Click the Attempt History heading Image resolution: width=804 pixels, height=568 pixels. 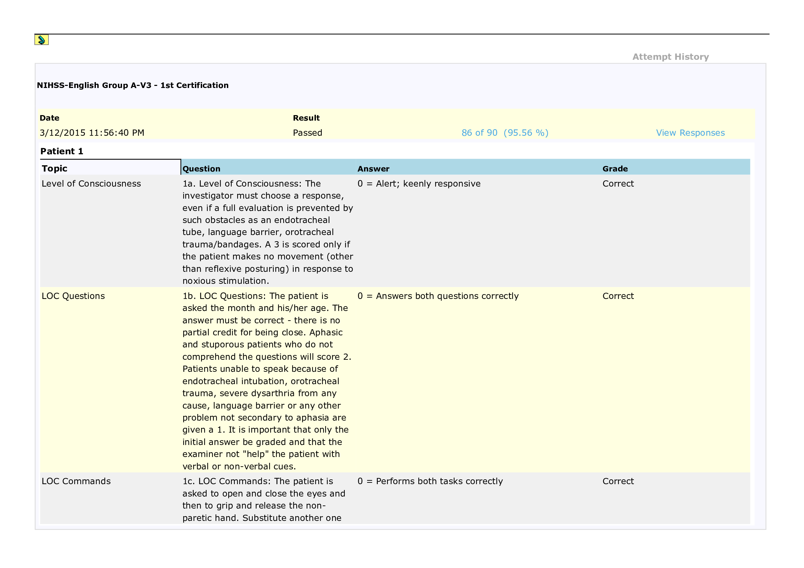click(671, 57)
